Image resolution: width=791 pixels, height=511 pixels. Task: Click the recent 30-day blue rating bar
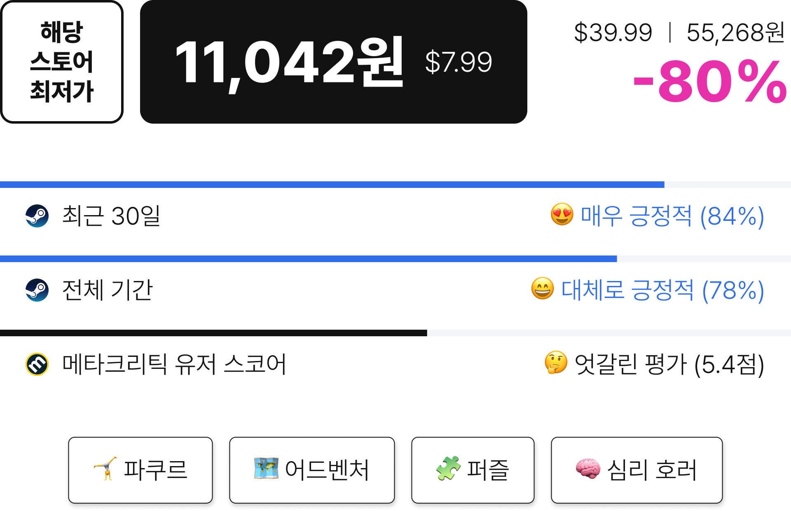point(332,185)
